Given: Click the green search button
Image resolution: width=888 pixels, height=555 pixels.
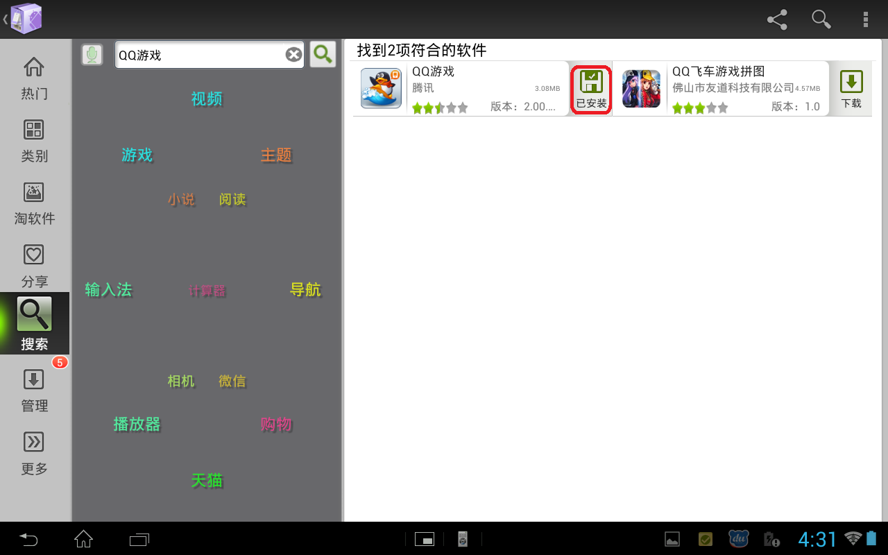Looking at the screenshot, I should point(323,54).
